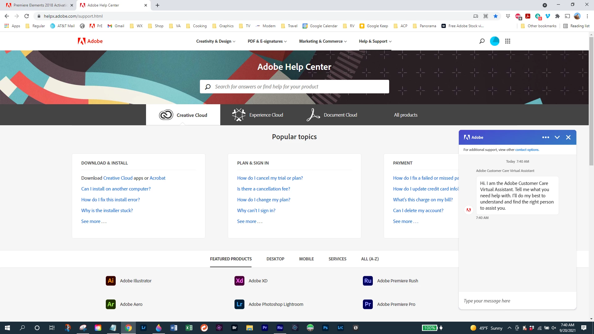Open Photoshop Lightroom Lr icon

tap(239, 304)
